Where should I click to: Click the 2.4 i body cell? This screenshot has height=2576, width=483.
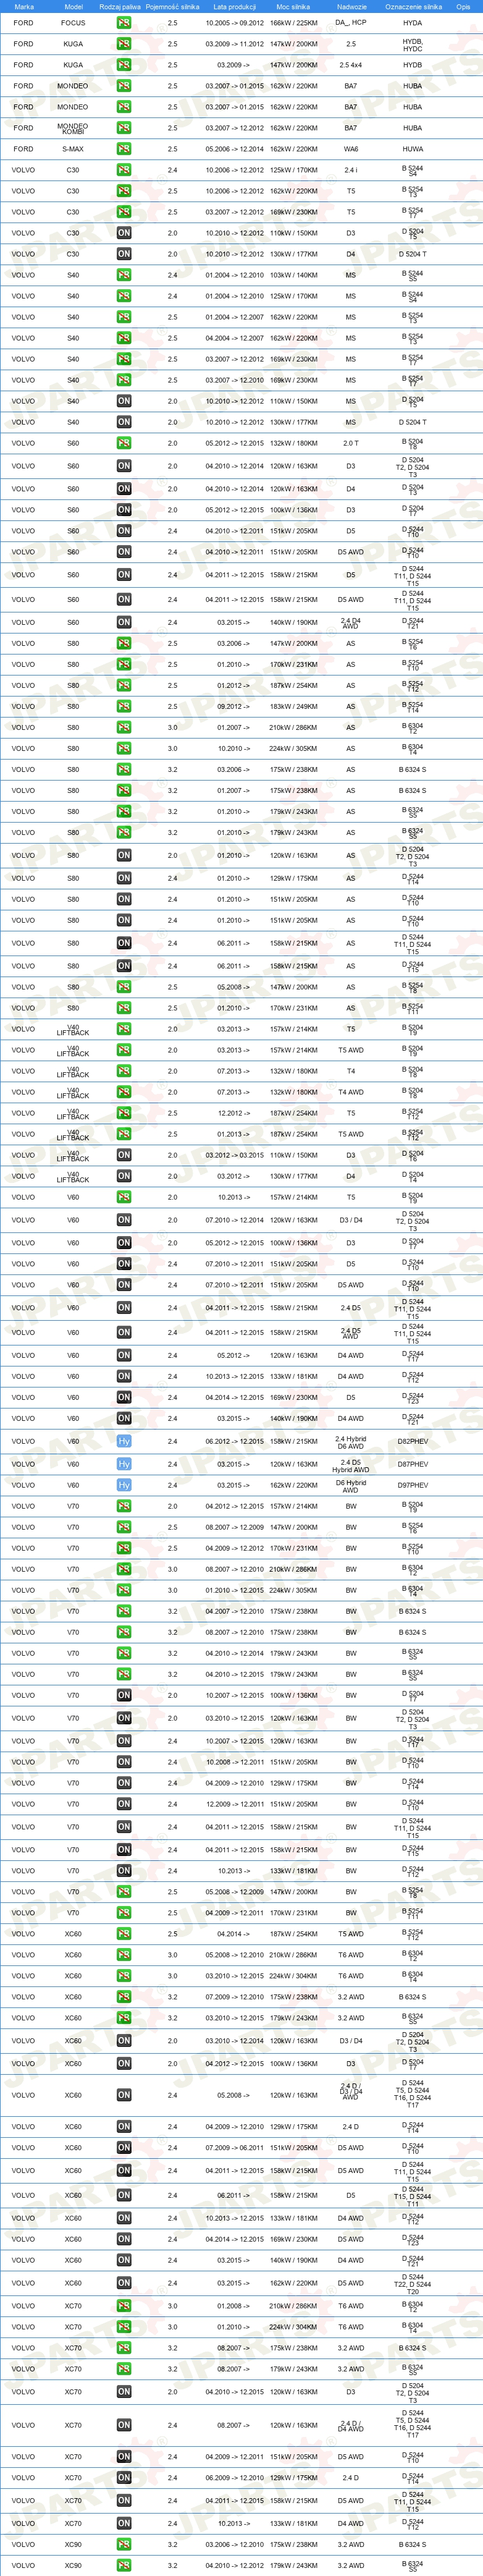click(x=351, y=170)
